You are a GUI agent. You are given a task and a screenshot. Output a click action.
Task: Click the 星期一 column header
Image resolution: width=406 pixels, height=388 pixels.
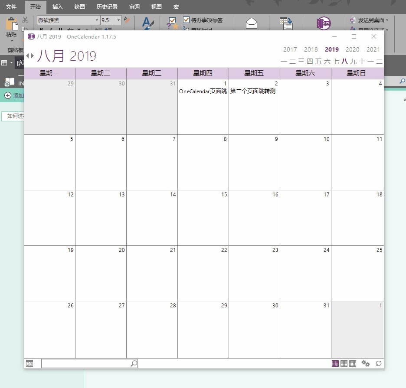pos(49,74)
